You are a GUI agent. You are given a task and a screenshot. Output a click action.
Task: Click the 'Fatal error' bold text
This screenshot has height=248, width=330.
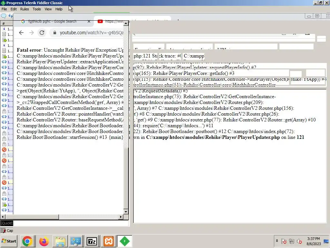(x=29, y=50)
